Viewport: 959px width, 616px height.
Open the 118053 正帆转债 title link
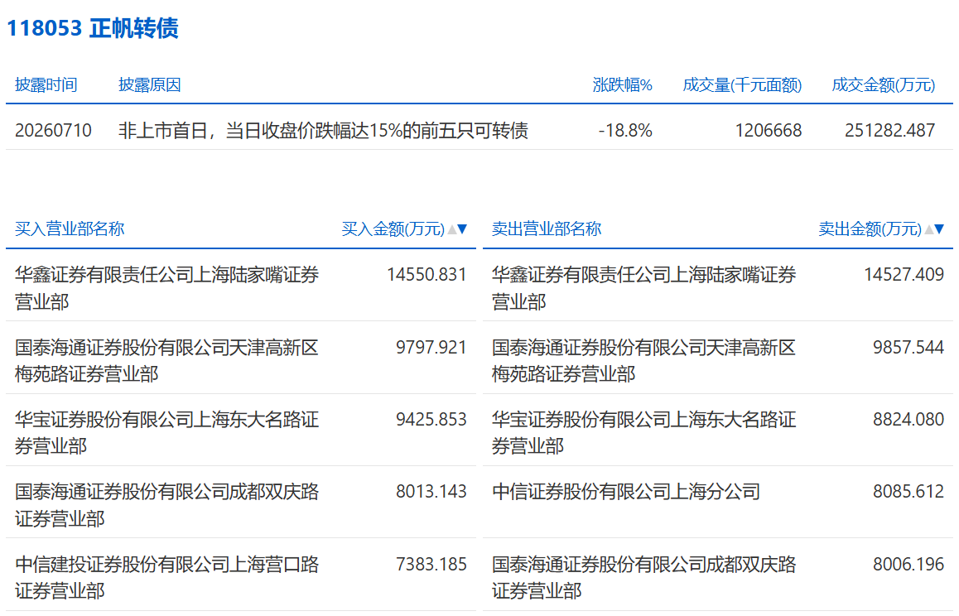pyautogui.click(x=93, y=28)
